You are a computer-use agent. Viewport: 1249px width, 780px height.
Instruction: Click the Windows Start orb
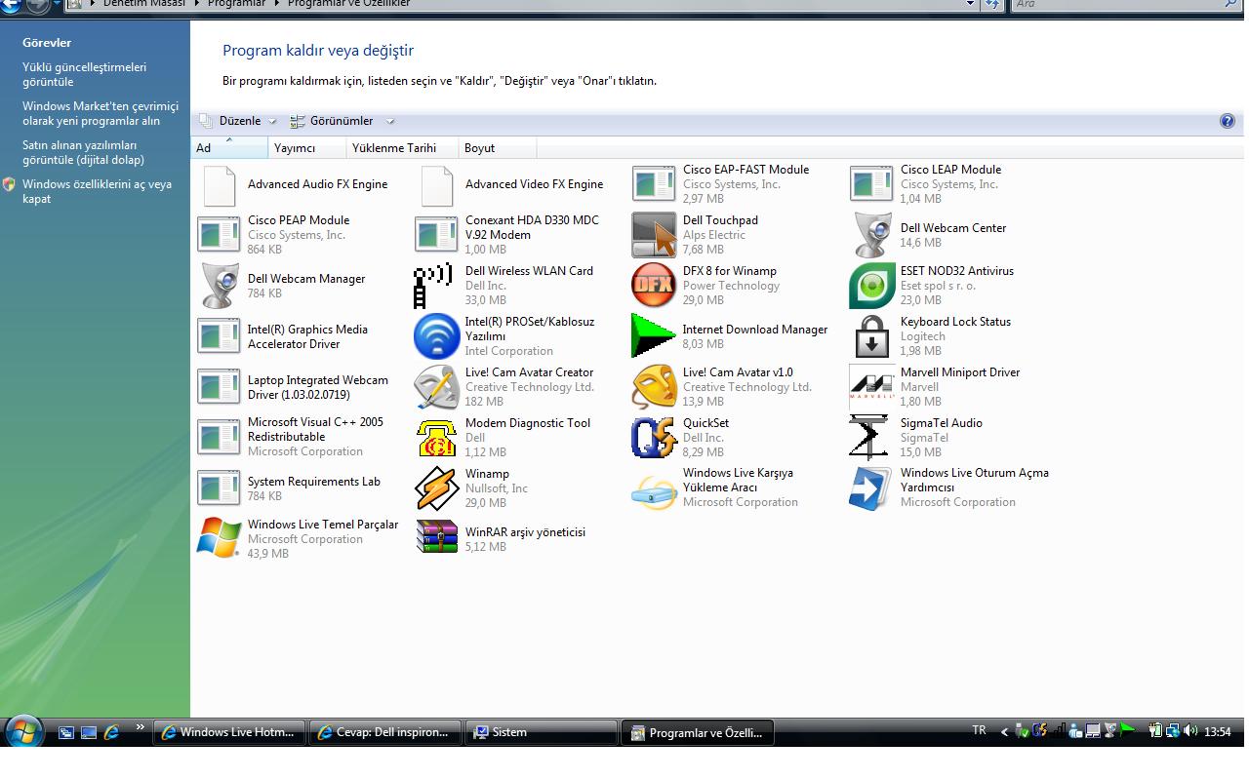pos(25,732)
